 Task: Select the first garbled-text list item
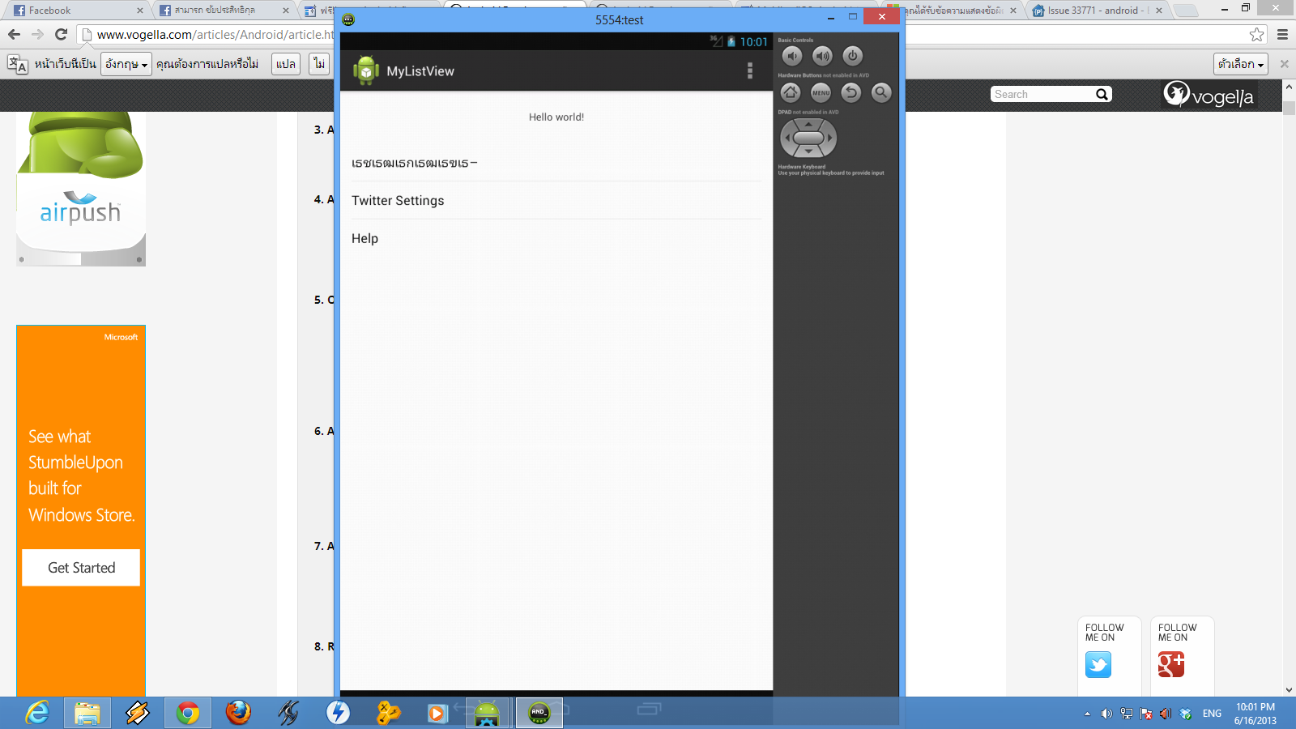click(x=556, y=163)
